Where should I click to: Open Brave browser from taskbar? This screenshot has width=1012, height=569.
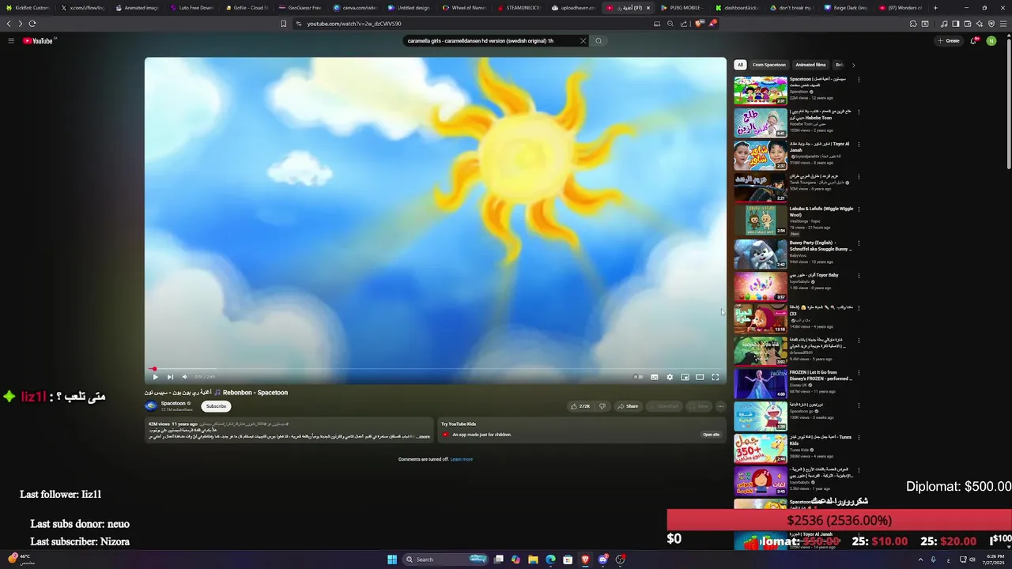[x=586, y=560]
